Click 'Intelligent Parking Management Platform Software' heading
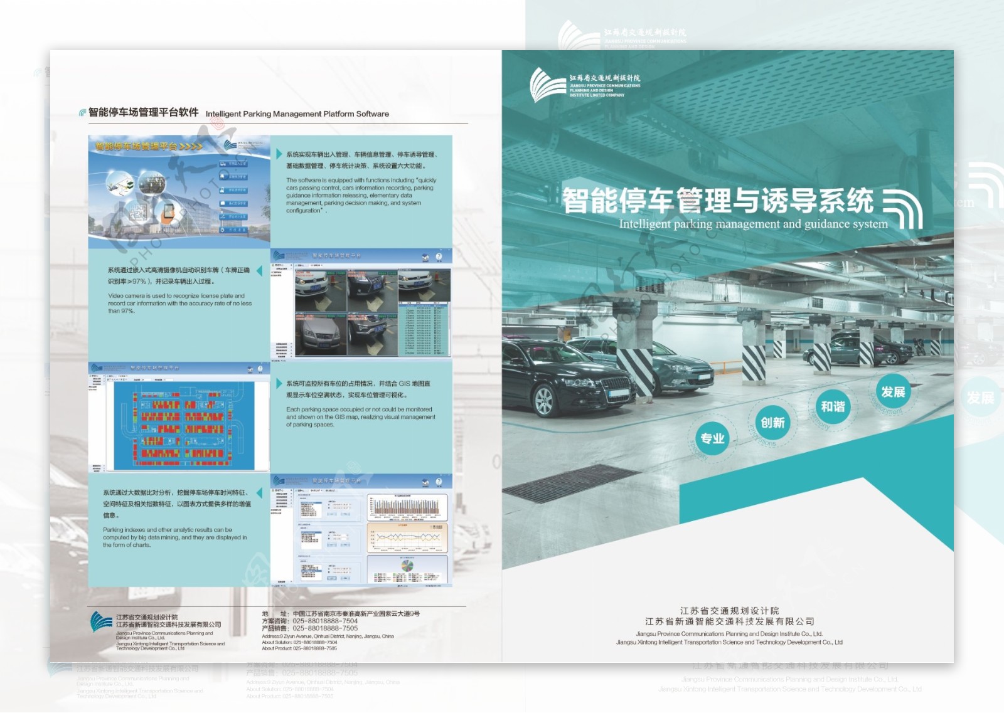This screenshot has width=1004, height=713. (x=297, y=114)
